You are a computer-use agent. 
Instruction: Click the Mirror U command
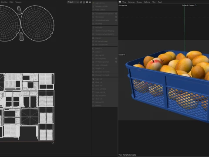point(105,48)
